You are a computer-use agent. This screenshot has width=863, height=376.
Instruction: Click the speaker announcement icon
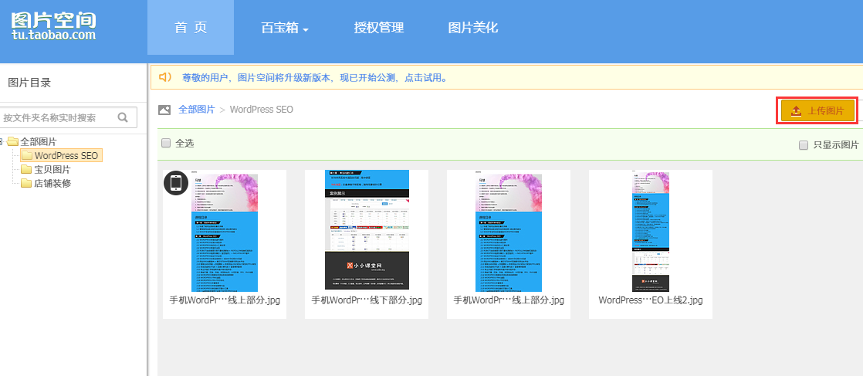tap(165, 77)
